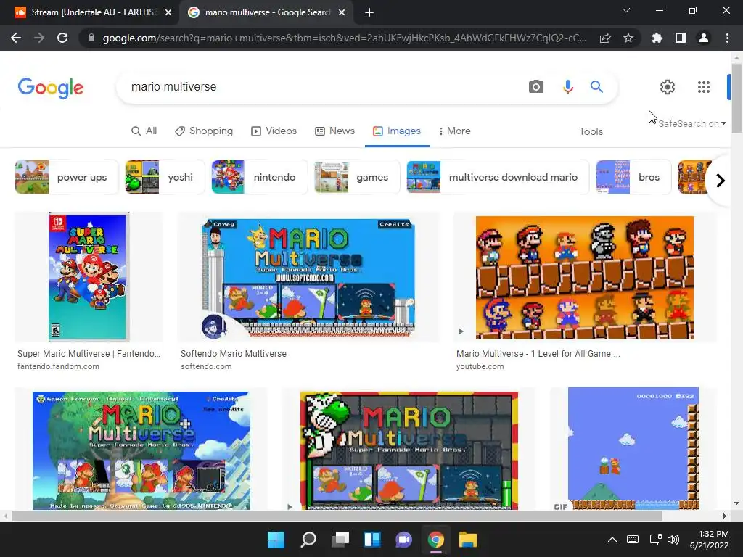The width and height of the screenshot is (743, 557).
Task: Filter by power ups chip
Action: (x=66, y=177)
